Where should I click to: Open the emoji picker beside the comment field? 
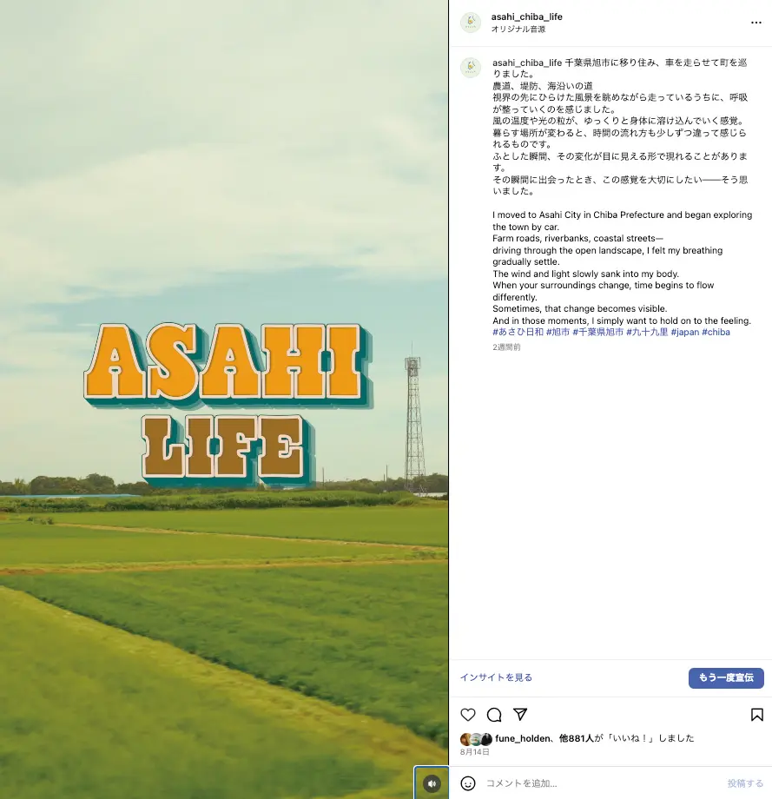pyautogui.click(x=470, y=782)
